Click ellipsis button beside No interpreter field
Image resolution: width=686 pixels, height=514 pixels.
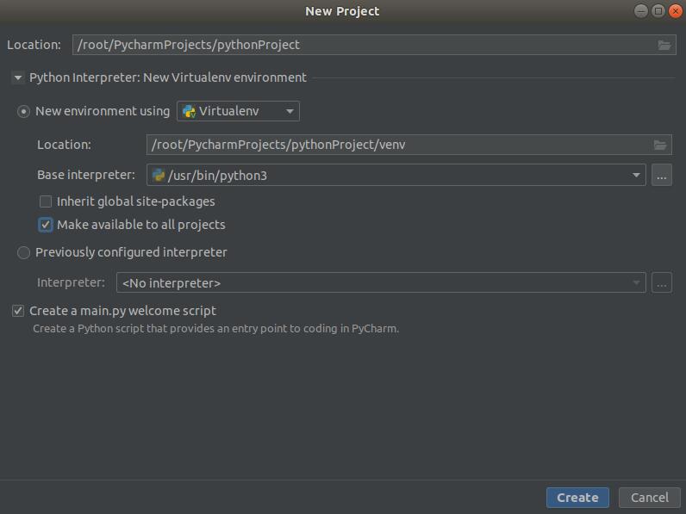pyautogui.click(x=661, y=282)
